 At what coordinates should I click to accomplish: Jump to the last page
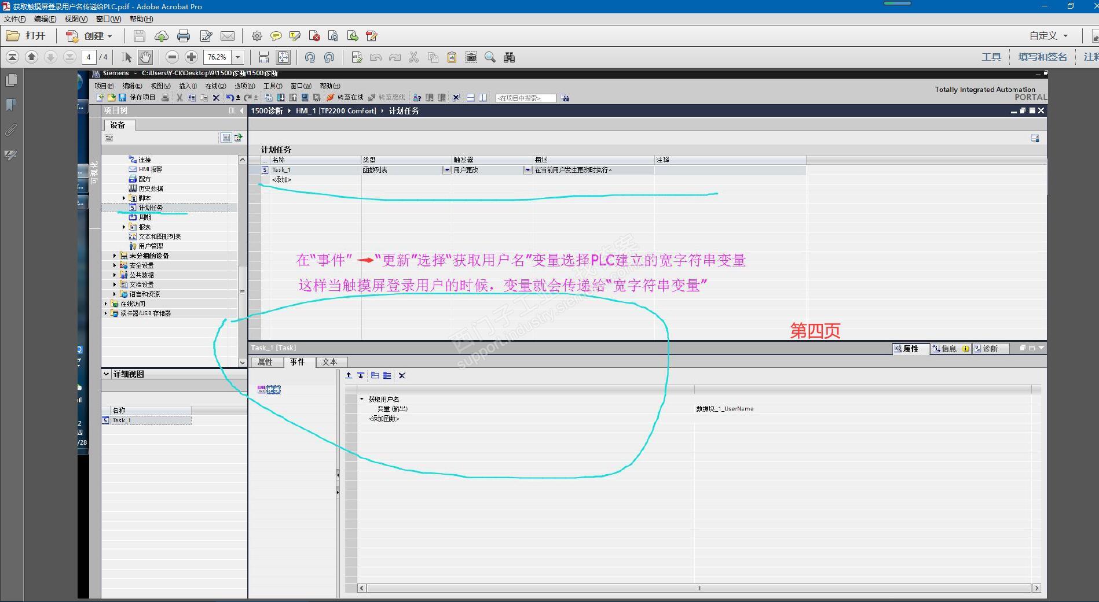pyautogui.click(x=69, y=57)
